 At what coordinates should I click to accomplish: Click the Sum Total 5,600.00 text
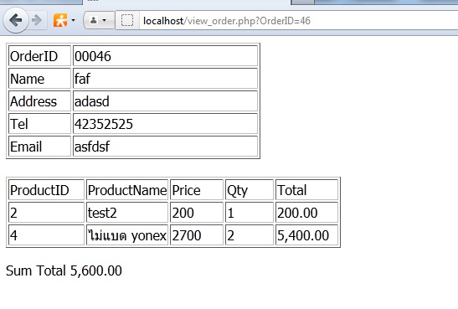click(64, 270)
